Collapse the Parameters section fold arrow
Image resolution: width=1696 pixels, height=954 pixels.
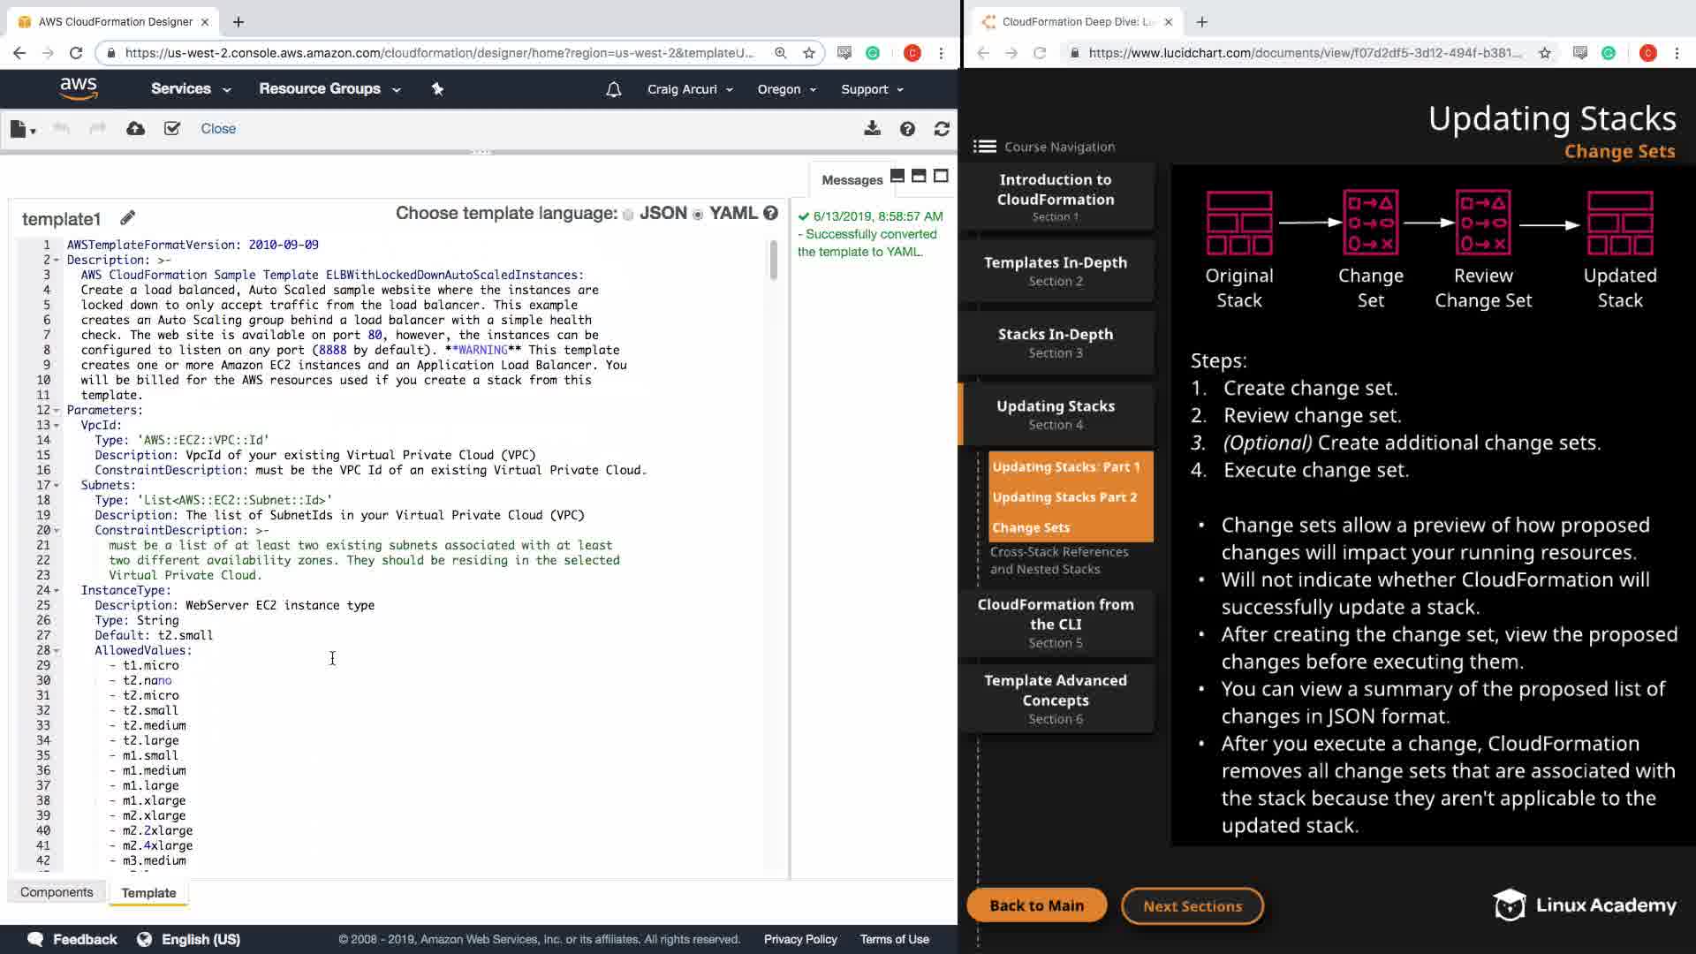pos(57,410)
